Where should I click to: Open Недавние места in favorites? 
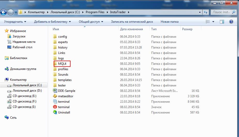coord(24,42)
